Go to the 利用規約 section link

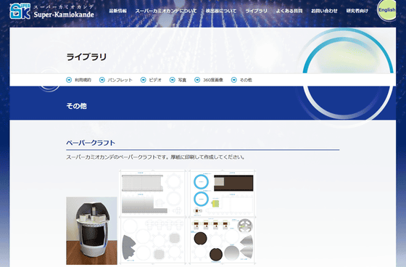[83, 80]
